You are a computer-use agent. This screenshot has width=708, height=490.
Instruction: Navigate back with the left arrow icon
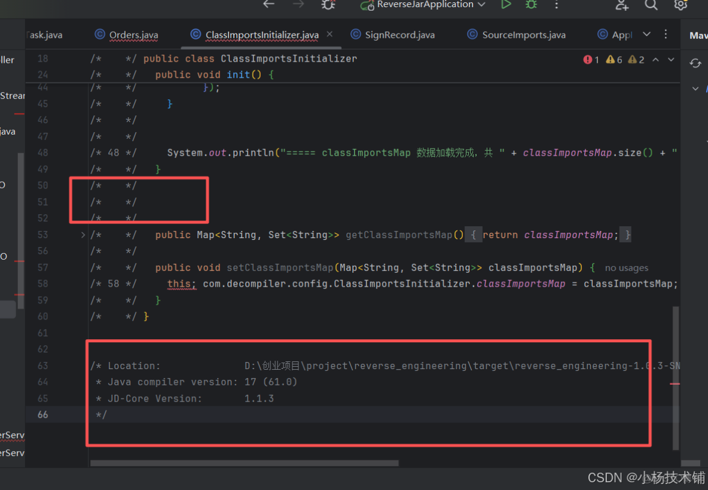coord(268,4)
